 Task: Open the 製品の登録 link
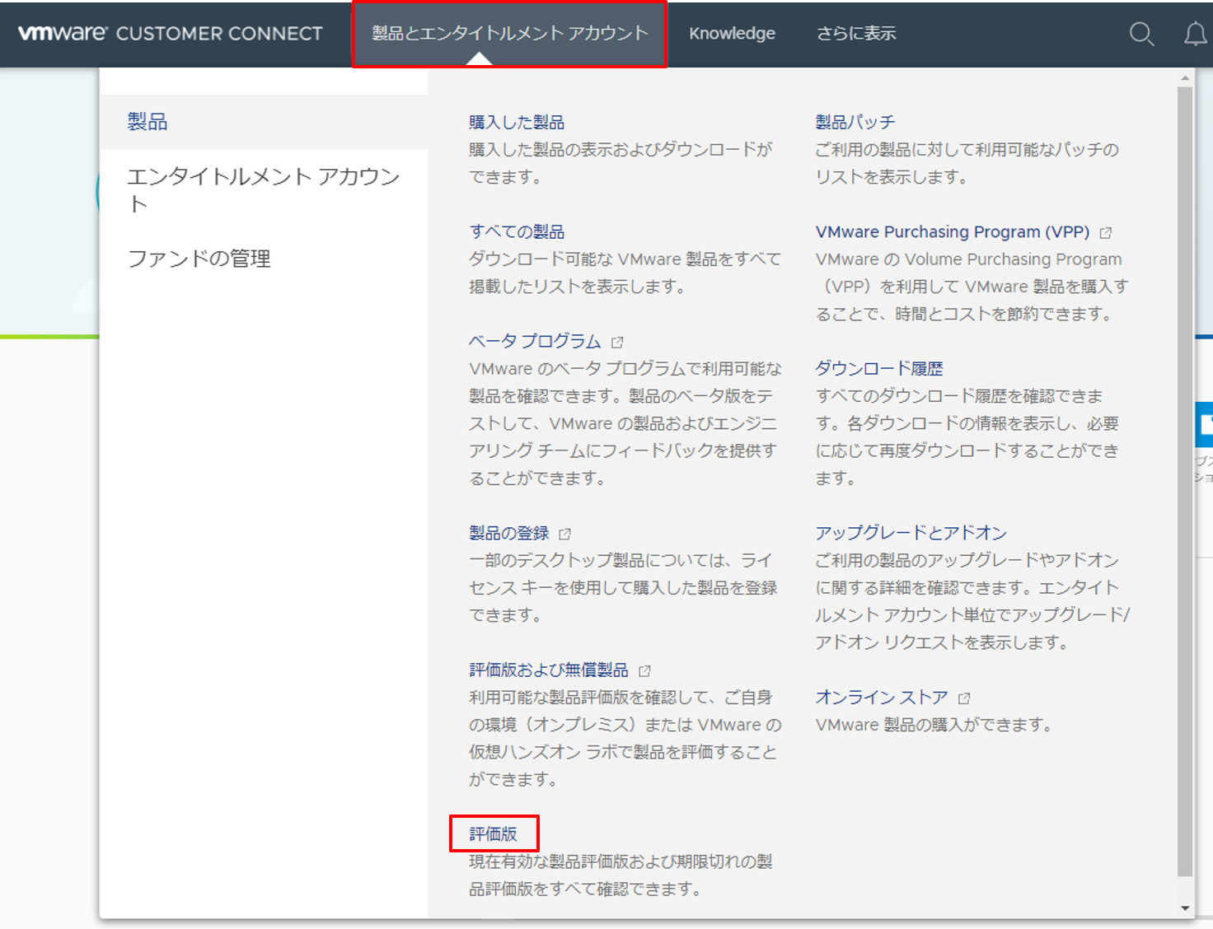(x=508, y=534)
